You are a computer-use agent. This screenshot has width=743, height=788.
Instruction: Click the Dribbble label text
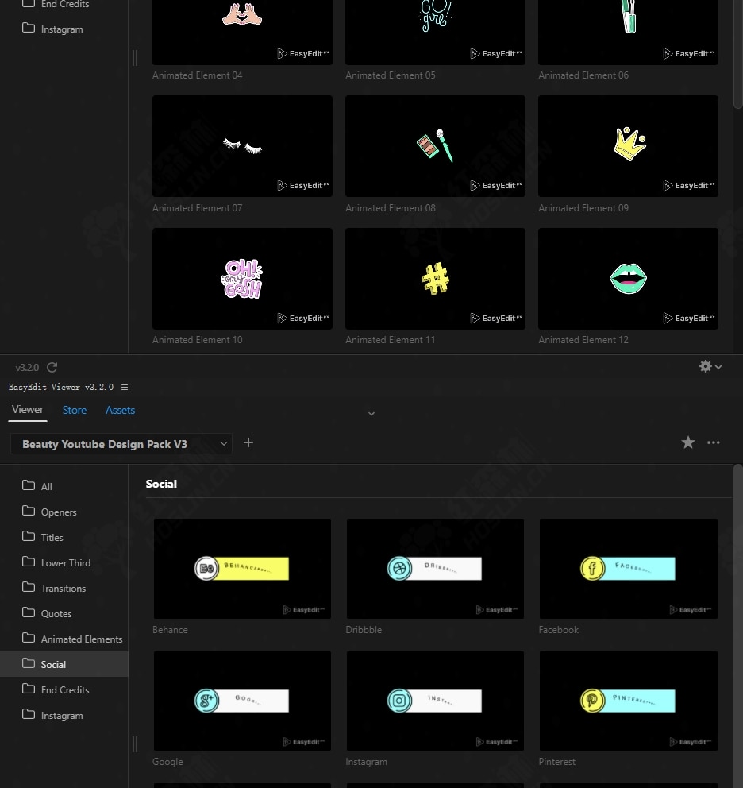coord(364,630)
